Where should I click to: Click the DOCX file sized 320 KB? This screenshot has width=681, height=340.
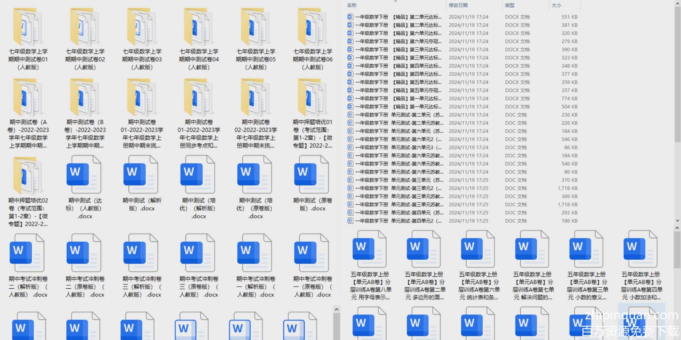coord(462,33)
